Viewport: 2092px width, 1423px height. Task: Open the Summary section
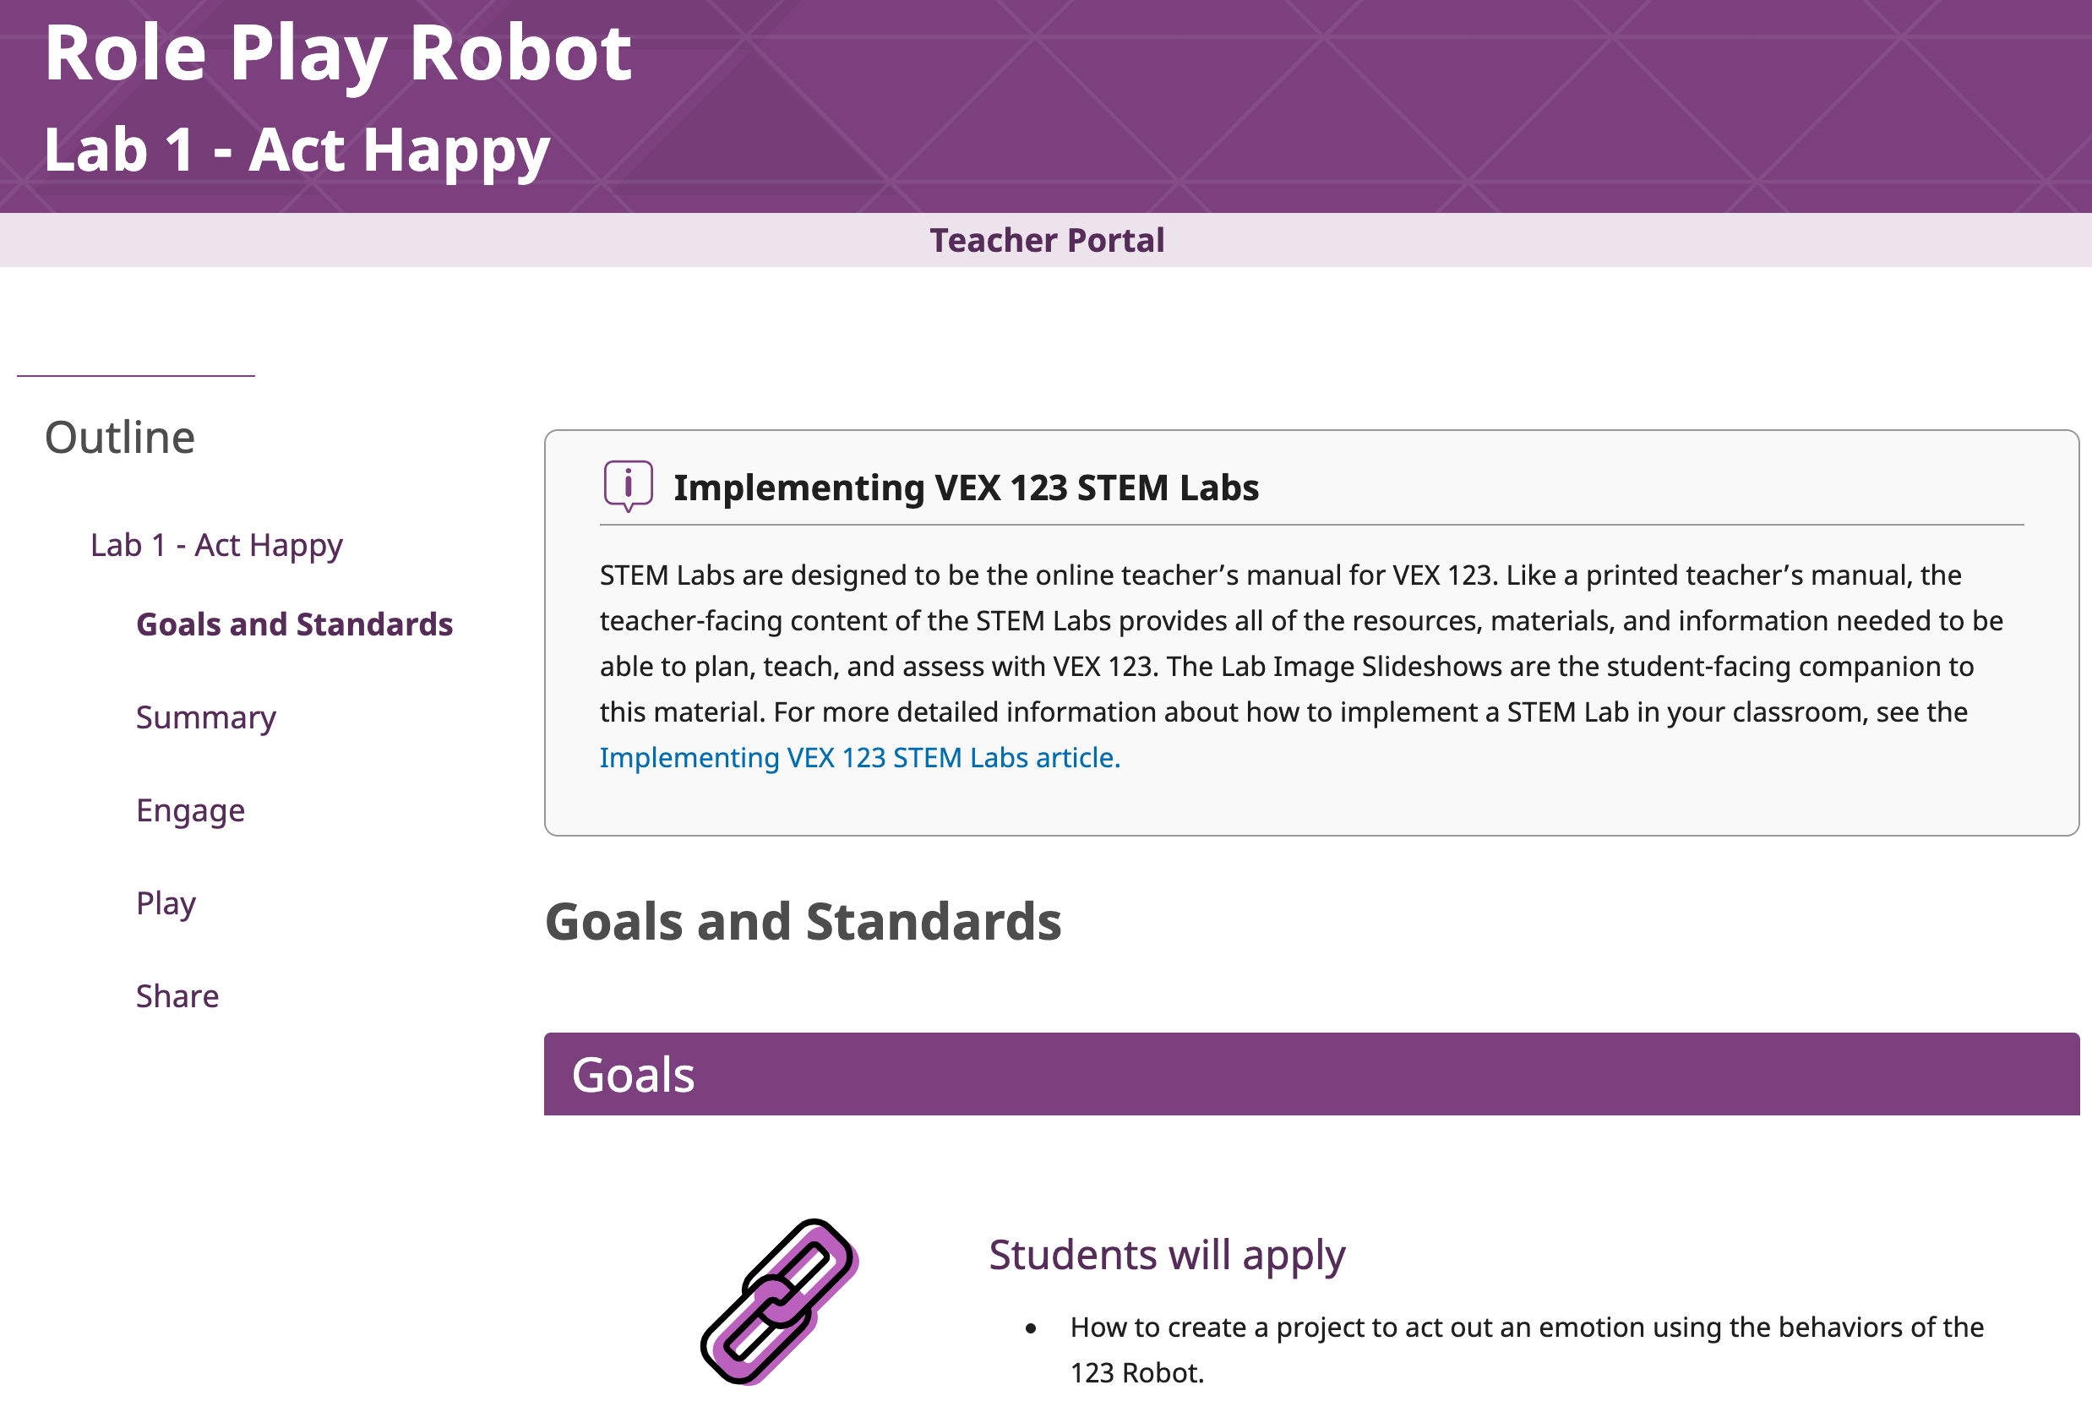pos(205,717)
